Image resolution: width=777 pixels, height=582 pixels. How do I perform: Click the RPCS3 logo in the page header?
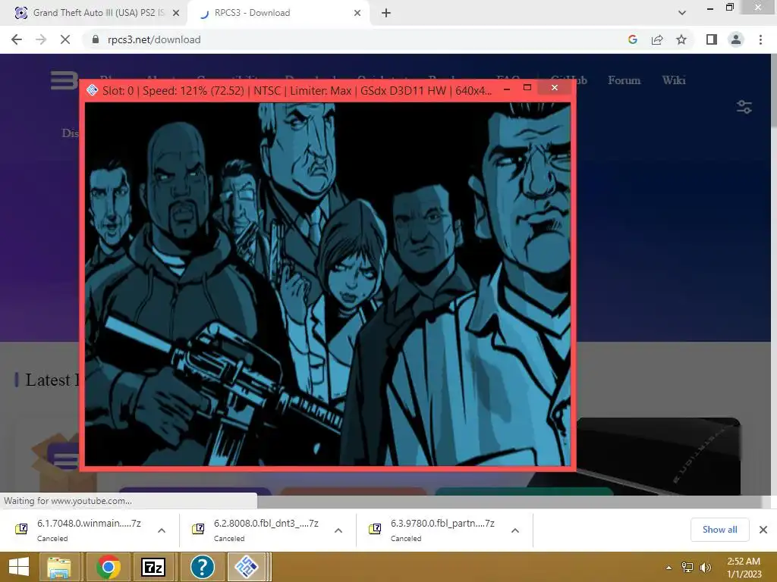click(x=64, y=80)
